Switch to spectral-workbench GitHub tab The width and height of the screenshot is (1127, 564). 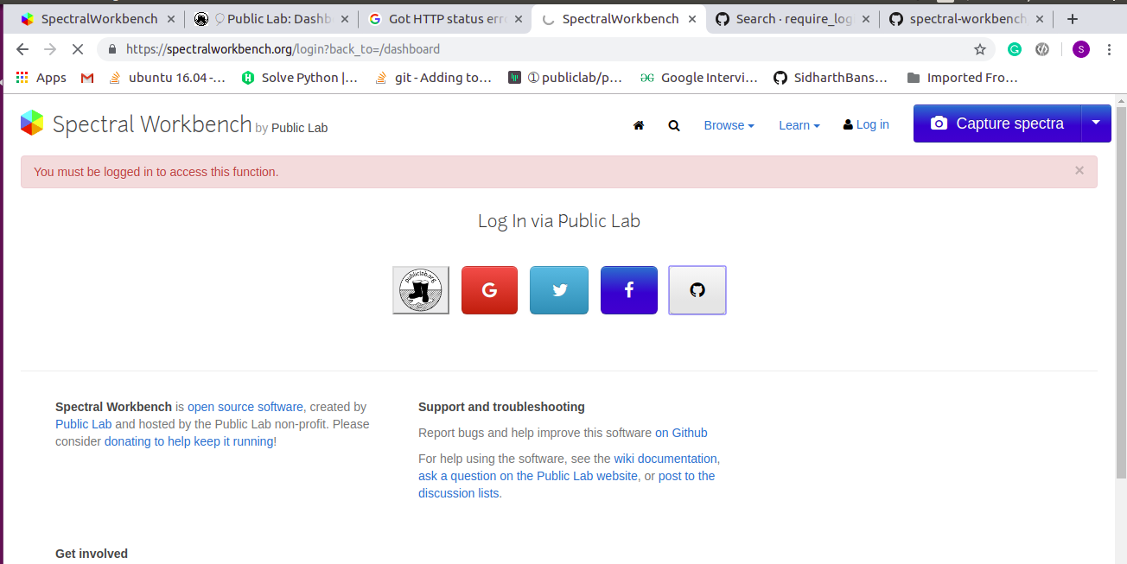pyautogui.click(x=966, y=19)
